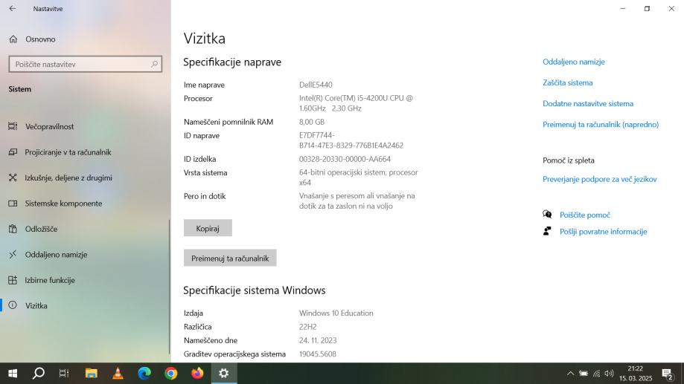The width and height of the screenshot is (684, 384).
Task: Open Izkušnje, deljene z drugimi icon
Action: pyautogui.click(x=13, y=178)
